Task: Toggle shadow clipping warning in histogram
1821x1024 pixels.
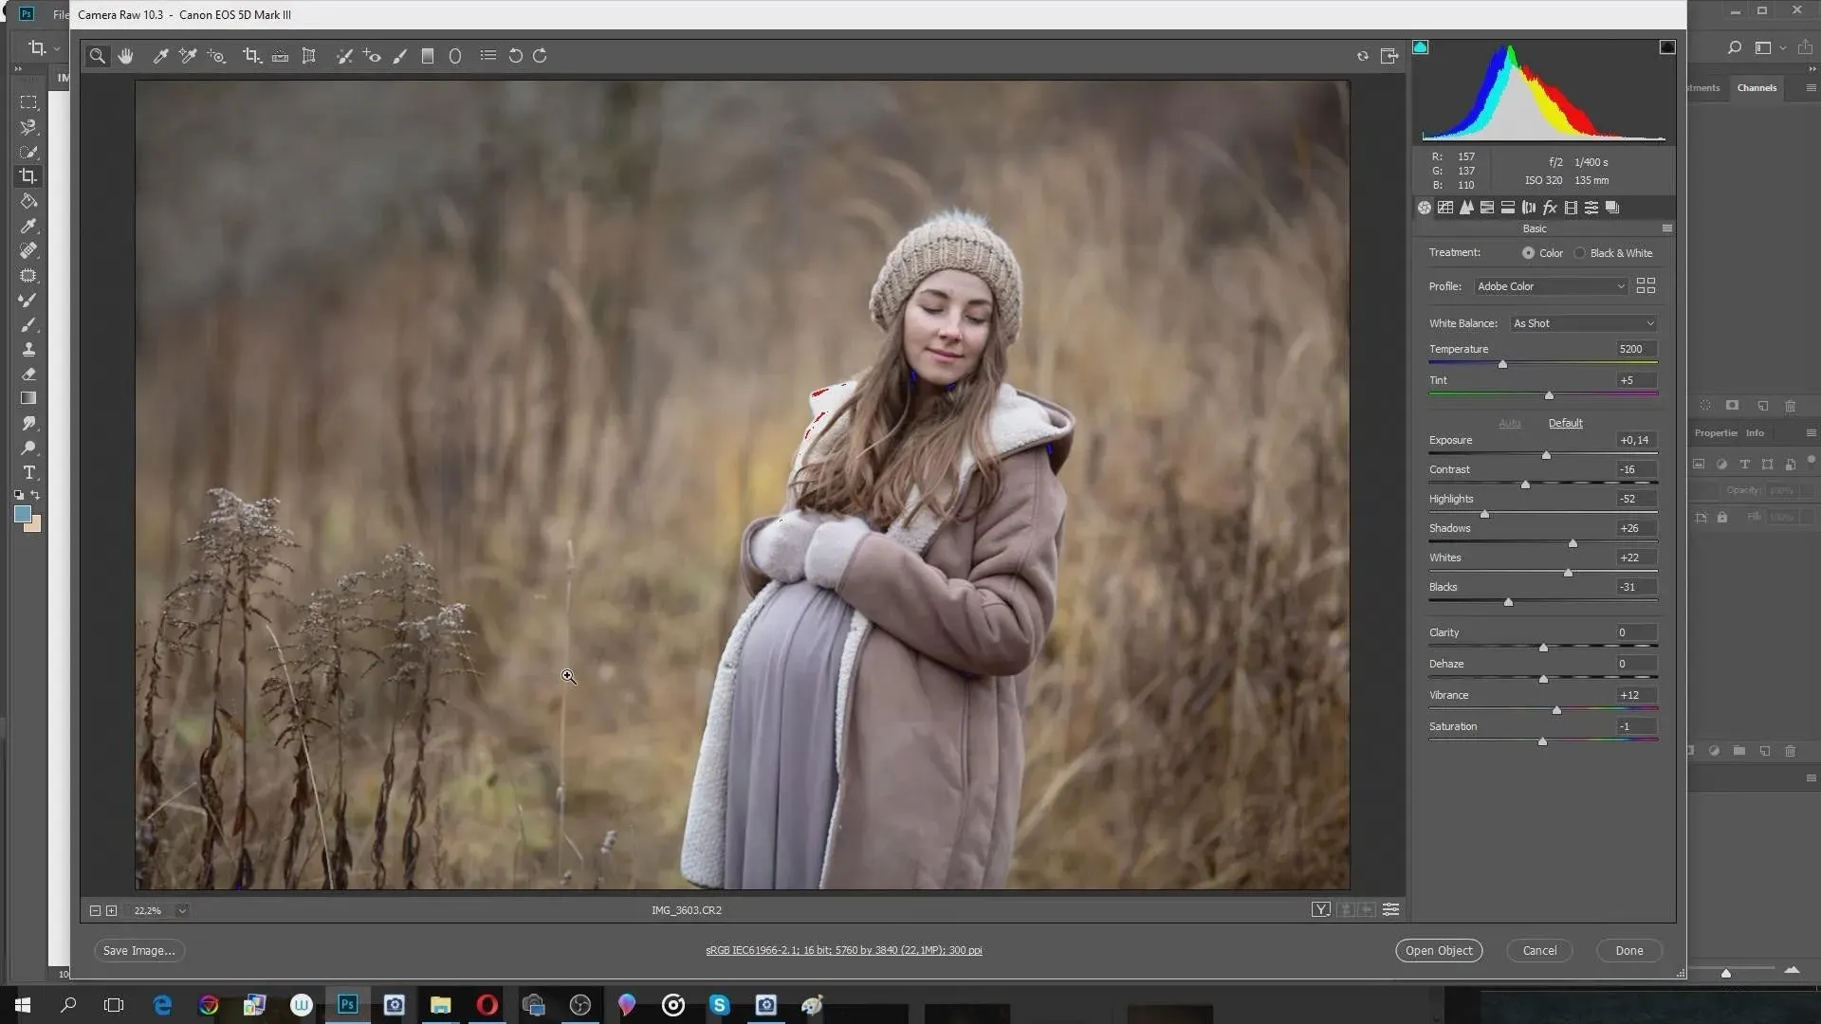Action: (1421, 47)
